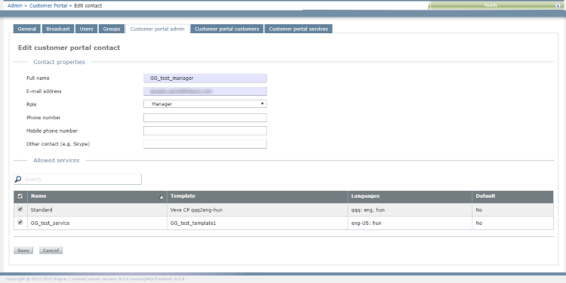566x283 pixels.
Task: Open the Broadcast tab
Action: [x=58, y=29]
